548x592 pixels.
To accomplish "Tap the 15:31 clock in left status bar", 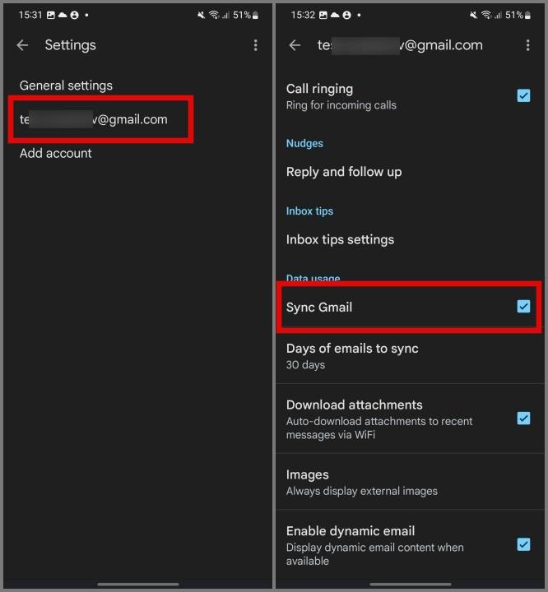I will click(30, 15).
